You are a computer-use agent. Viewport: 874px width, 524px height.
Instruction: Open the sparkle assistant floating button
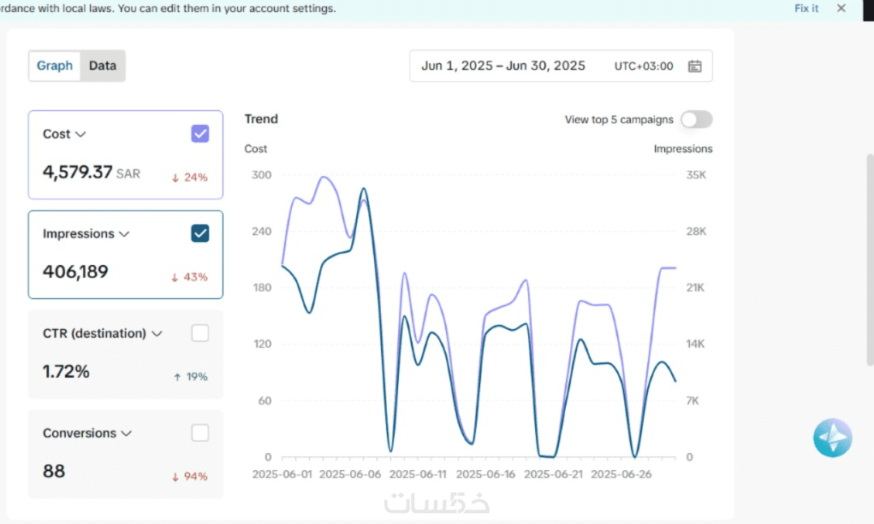pyautogui.click(x=832, y=438)
